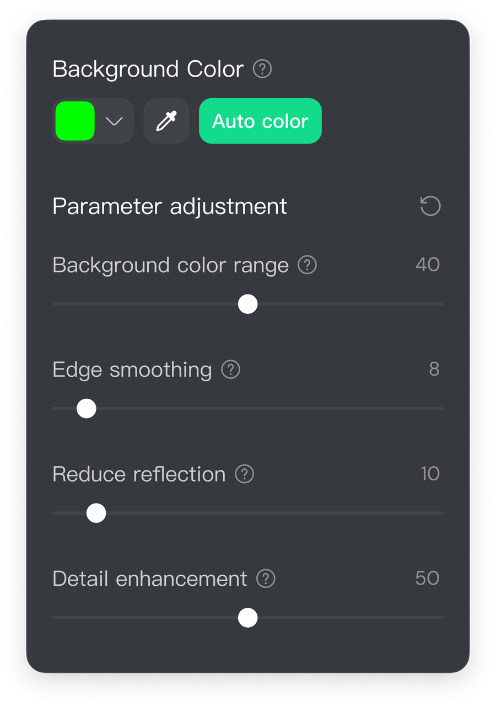Click help icon next to Background Color

click(x=262, y=69)
